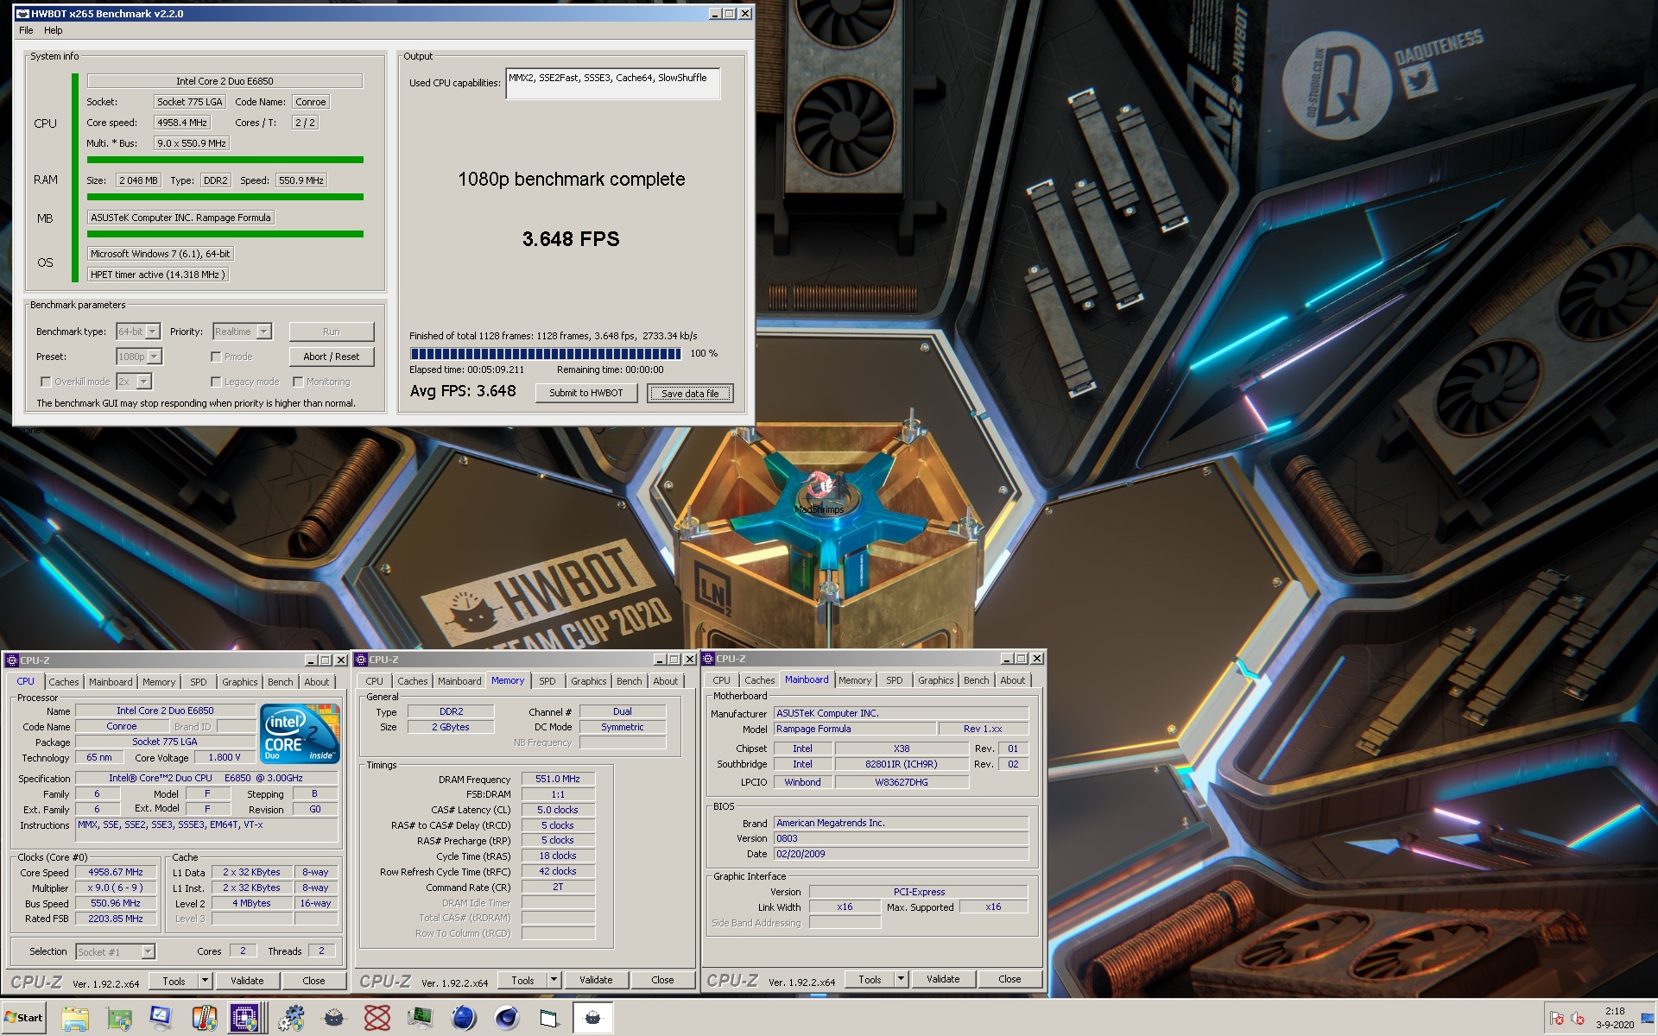
Task: Click the 551.0 MHz DRAM Frequency value
Action: point(558,779)
